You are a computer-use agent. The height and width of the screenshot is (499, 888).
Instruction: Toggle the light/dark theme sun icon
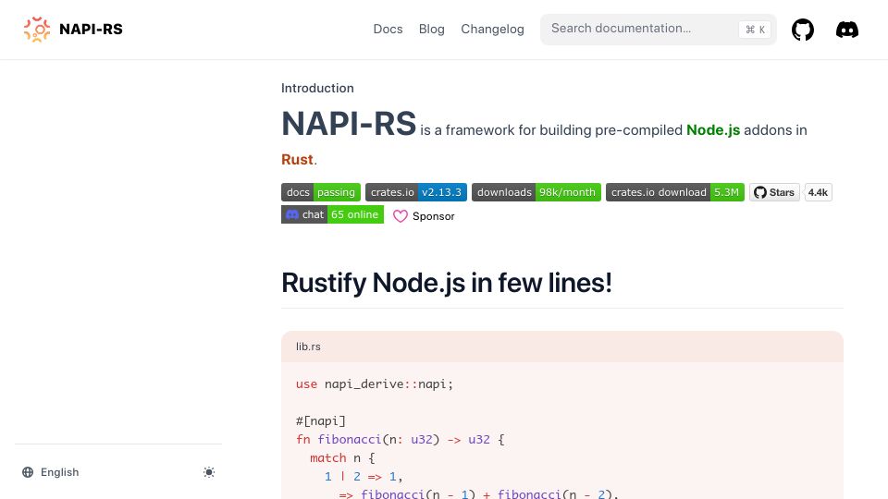(x=209, y=472)
